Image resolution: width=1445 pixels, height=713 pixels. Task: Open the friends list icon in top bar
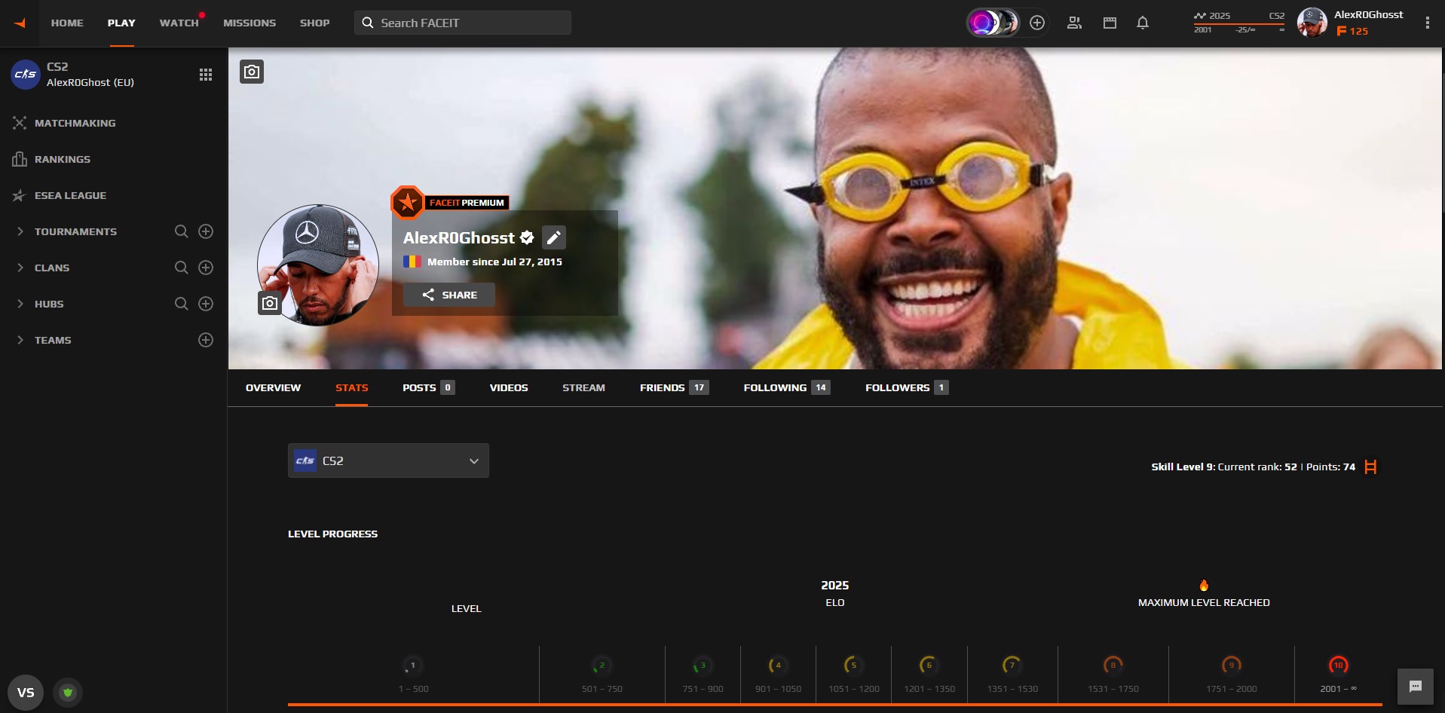point(1074,23)
